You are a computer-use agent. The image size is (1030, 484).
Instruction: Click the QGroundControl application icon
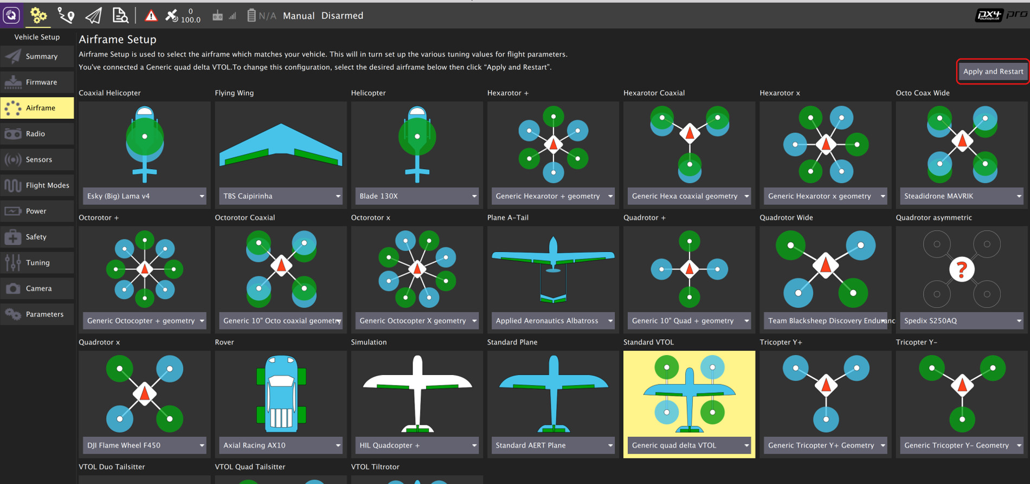pyautogui.click(x=11, y=15)
